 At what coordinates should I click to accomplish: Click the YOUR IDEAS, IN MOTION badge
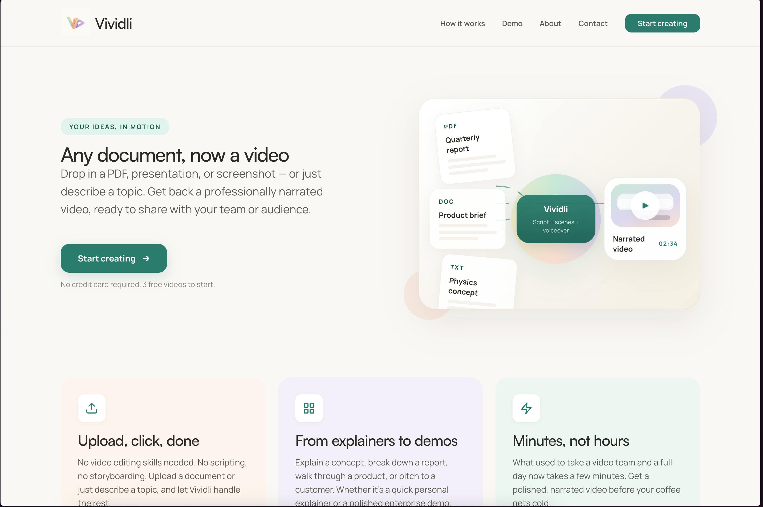tap(115, 126)
